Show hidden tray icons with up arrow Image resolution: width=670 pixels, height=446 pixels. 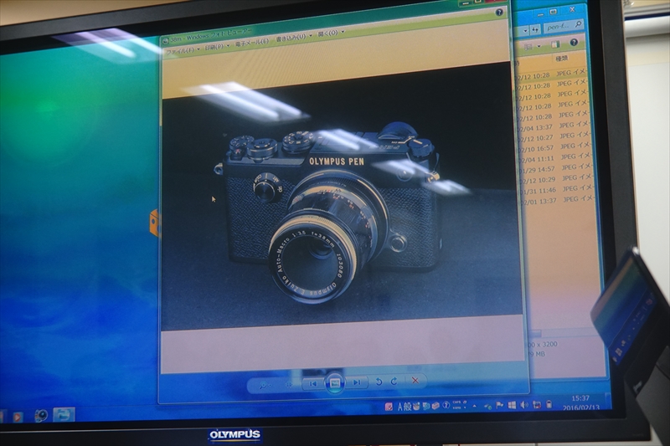pyautogui.click(x=474, y=406)
